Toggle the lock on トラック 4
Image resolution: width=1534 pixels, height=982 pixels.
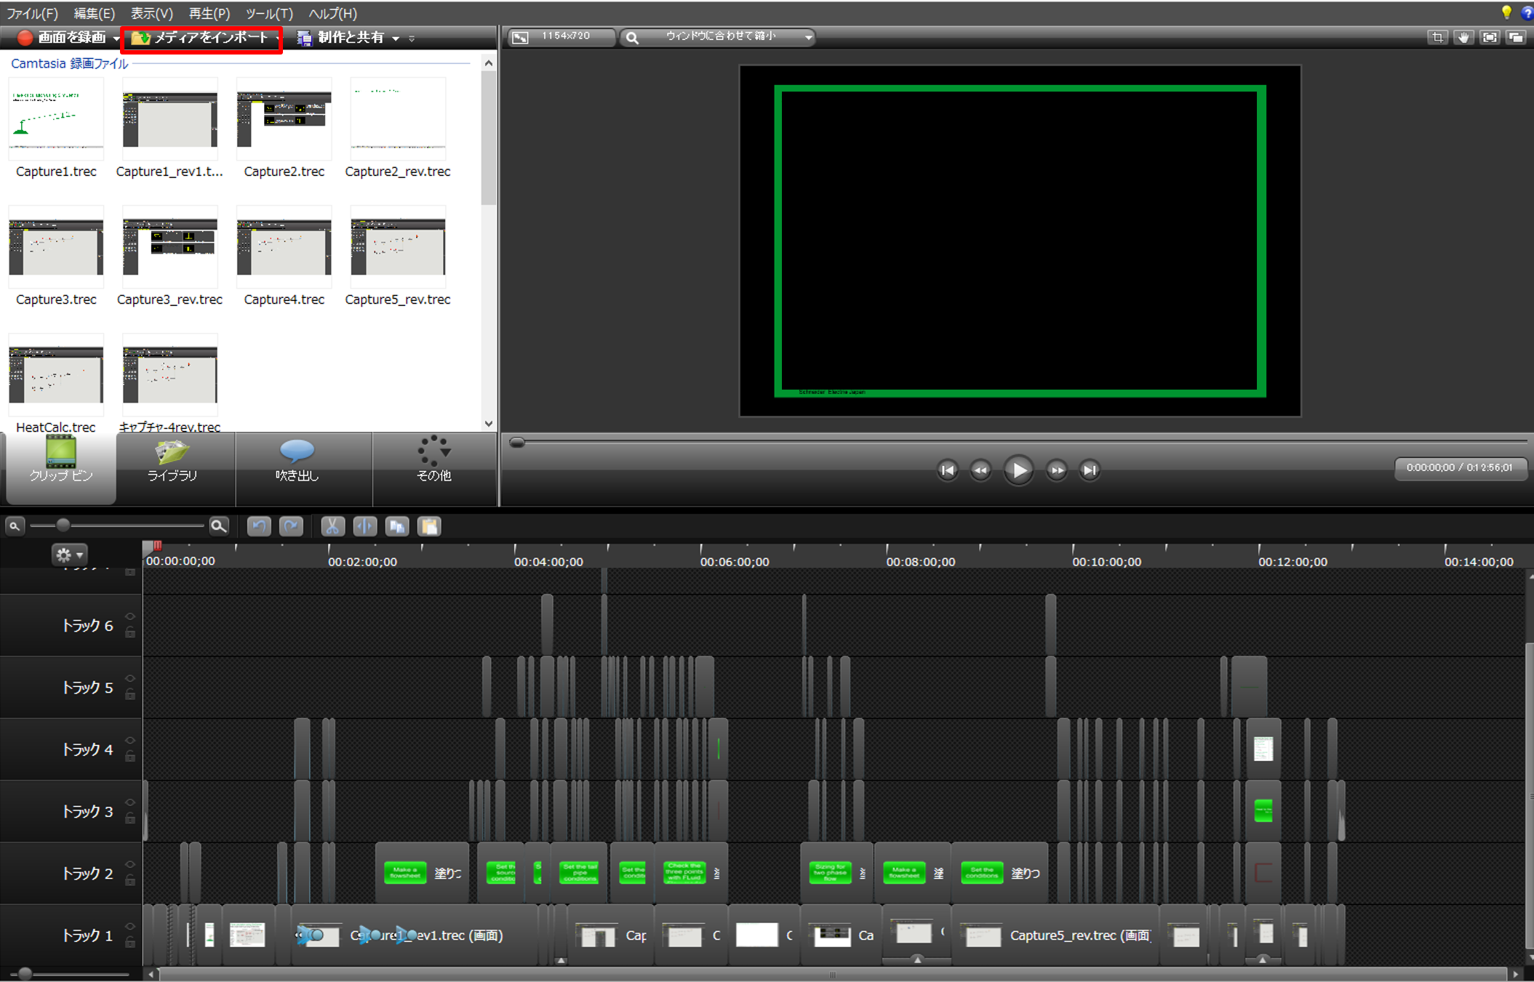130,757
